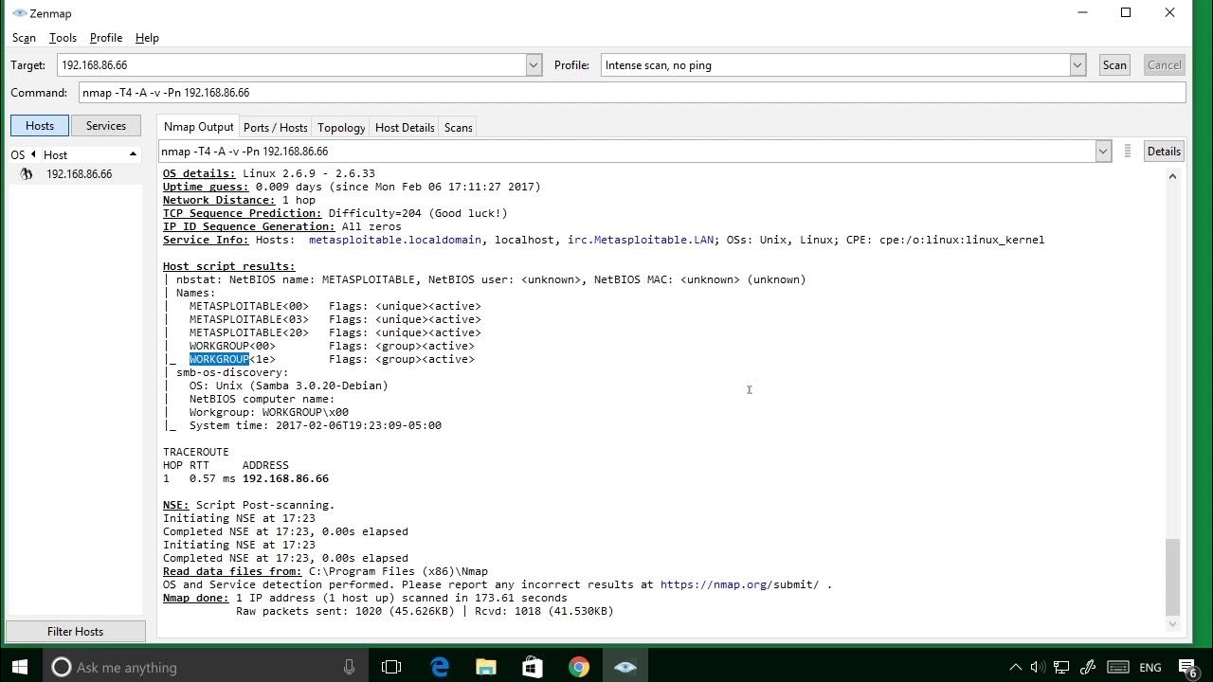This screenshot has height=682, width=1213.
Task: Switch to the Nmap Output tab
Action: pyautogui.click(x=198, y=127)
